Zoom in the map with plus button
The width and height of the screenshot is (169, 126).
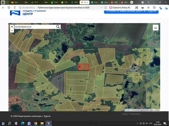point(12,27)
